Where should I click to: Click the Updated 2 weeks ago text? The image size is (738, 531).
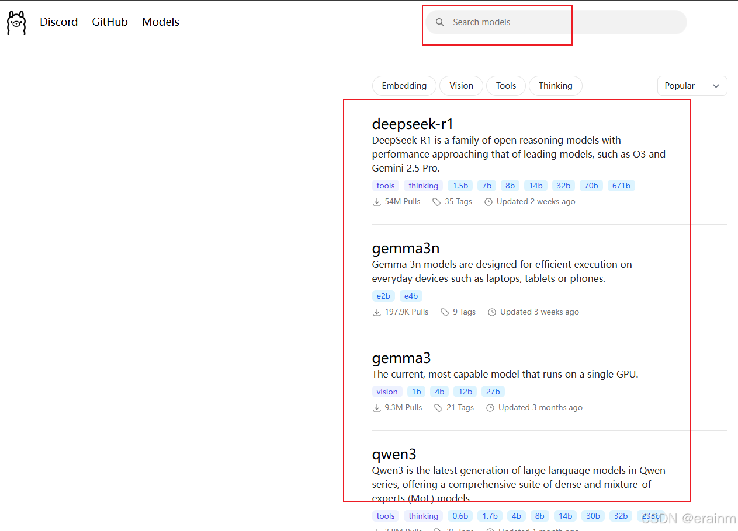[536, 202]
